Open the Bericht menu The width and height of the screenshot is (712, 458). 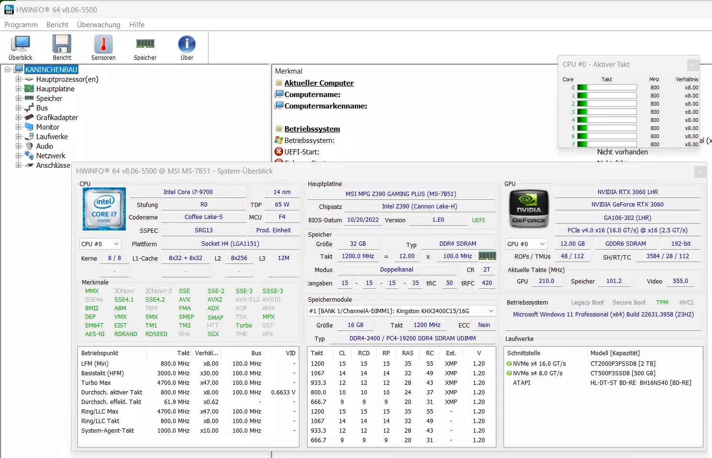point(57,24)
